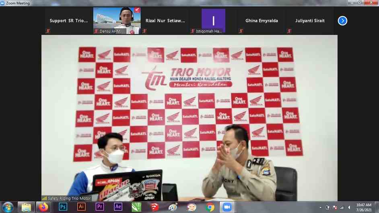379x213 pixels.
Task: Open Adobe Premiere Pro from the taskbar
Action: tap(100, 207)
